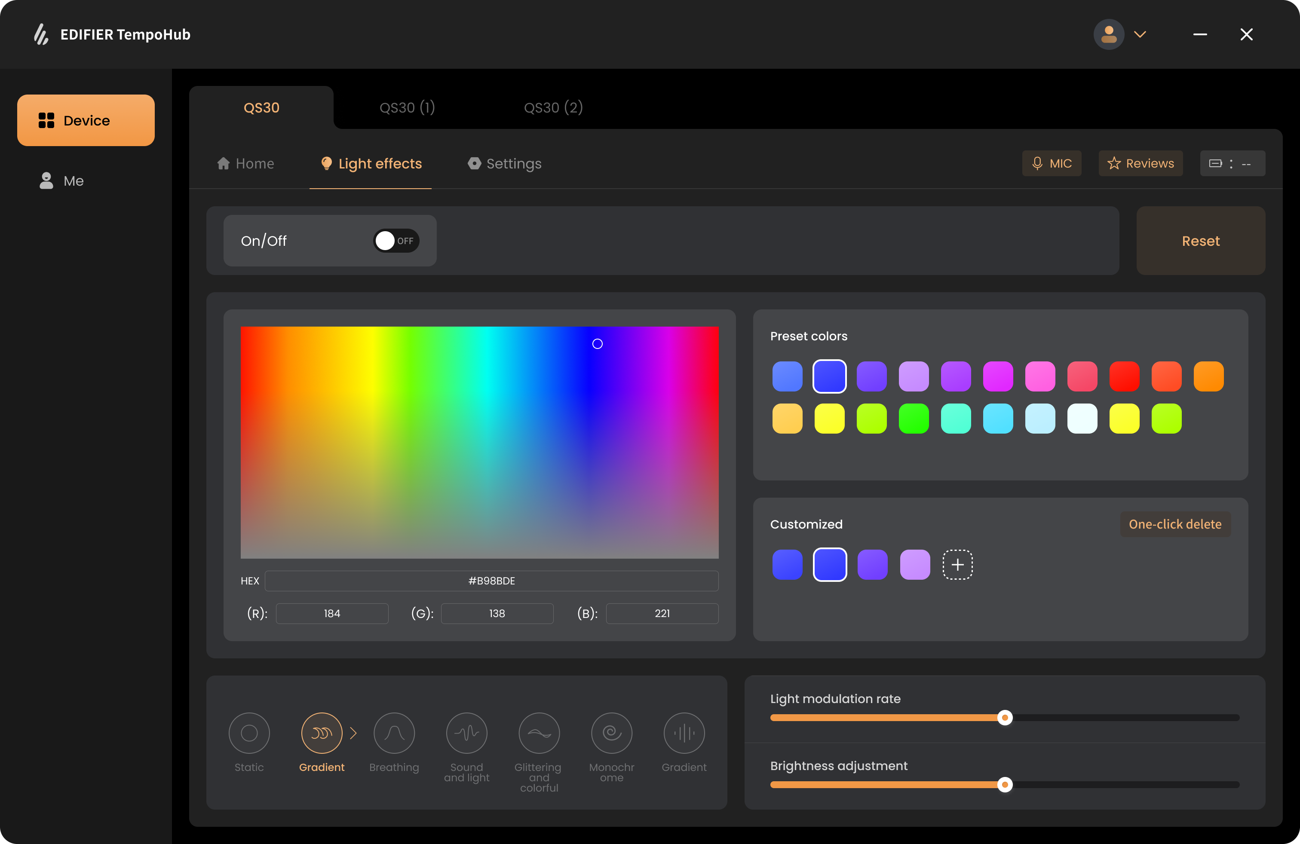Open Reviews with the star icon
1300x844 pixels.
(x=1141, y=163)
